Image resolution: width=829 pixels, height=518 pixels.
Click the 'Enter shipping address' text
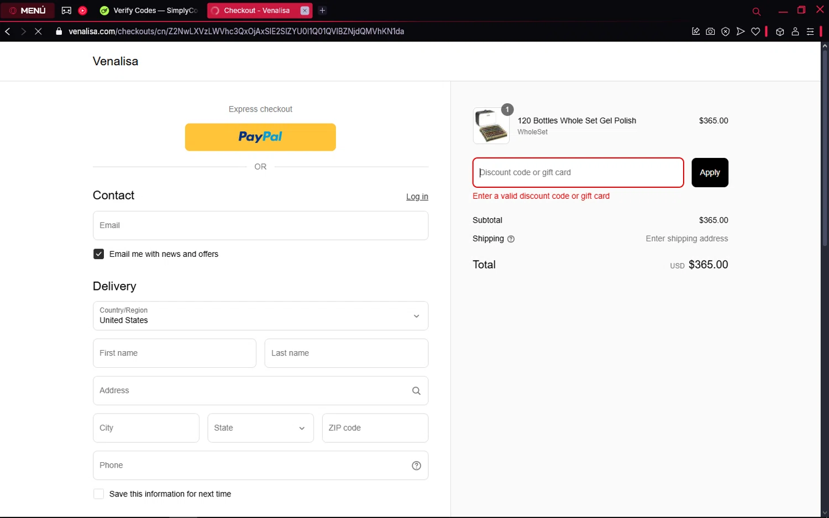[x=687, y=239]
